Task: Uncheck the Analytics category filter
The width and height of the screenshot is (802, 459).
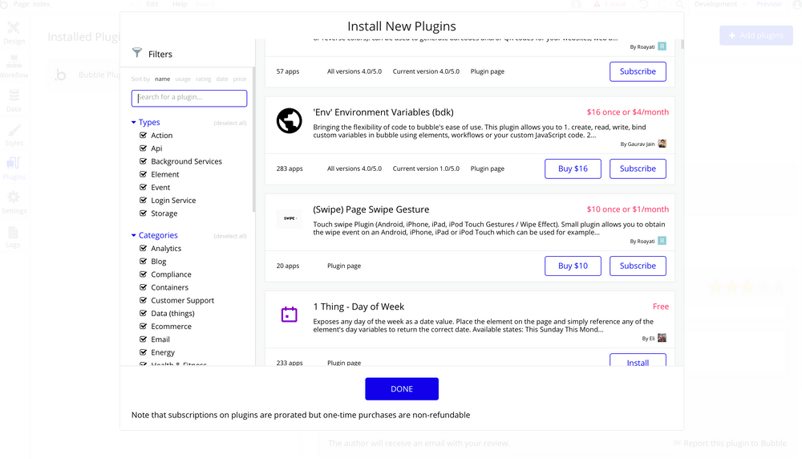Action: [x=144, y=248]
